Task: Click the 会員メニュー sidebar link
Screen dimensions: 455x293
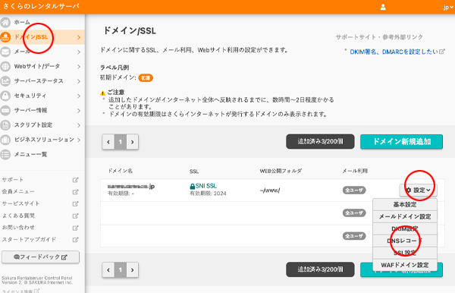Action: point(18,191)
